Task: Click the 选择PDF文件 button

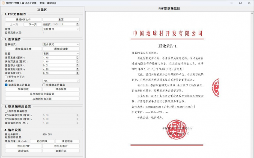Action: click(x=23, y=20)
